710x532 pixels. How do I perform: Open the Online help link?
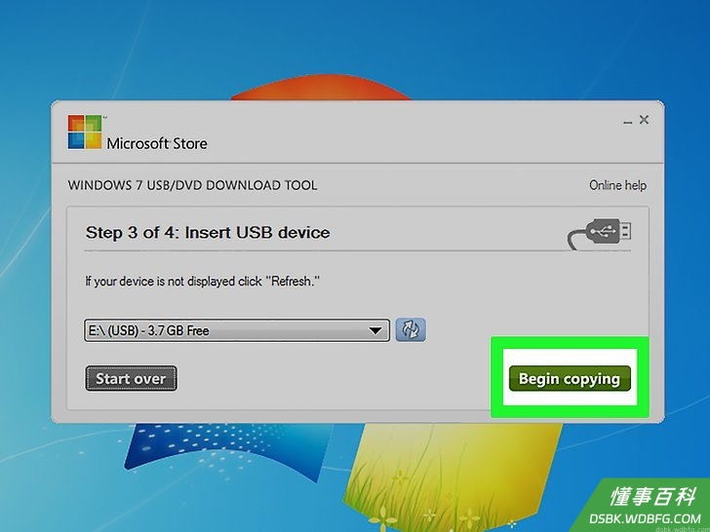click(617, 185)
